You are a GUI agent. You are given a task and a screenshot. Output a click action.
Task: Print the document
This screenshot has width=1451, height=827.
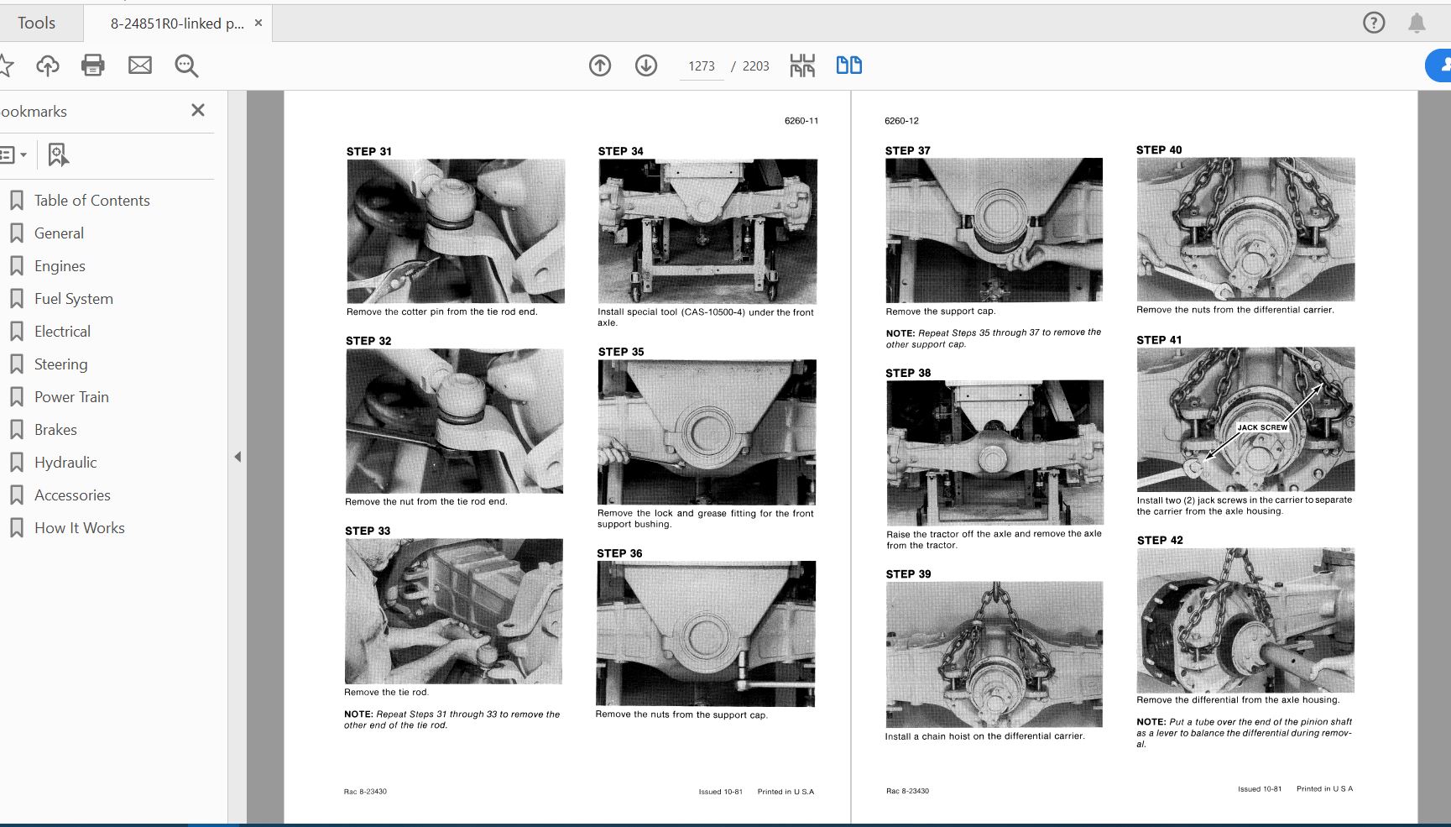tap(93, 65)
